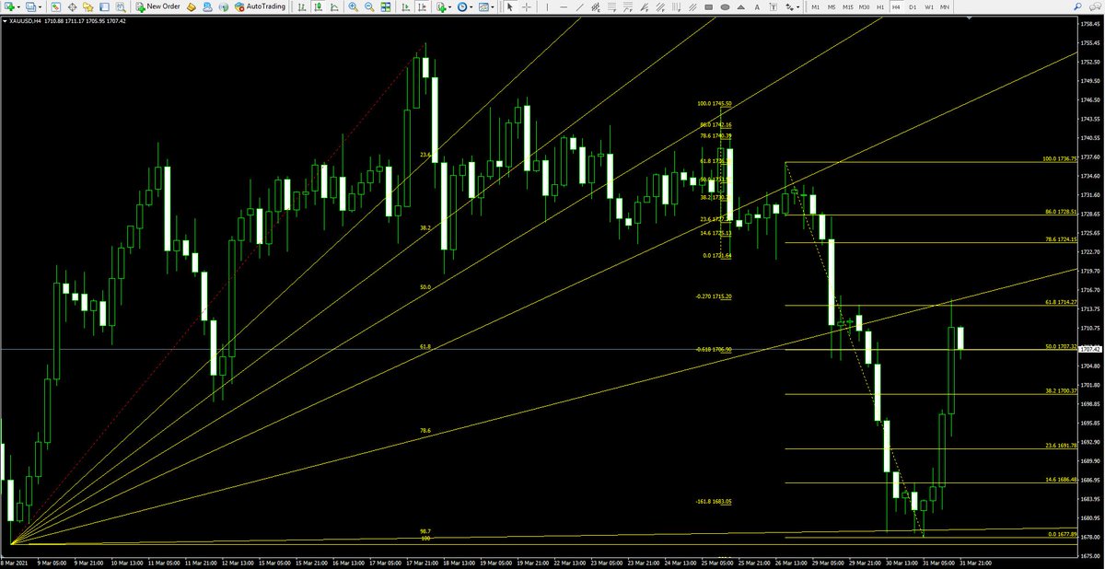This screenshot has height=569, width=1105.
Task: Click the XAUUSD,H4 chart title text
Action: pos(23,21)
